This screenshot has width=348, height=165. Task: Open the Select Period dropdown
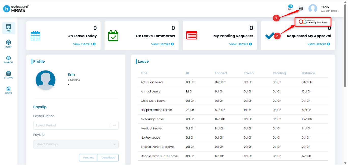click(76, 125)
